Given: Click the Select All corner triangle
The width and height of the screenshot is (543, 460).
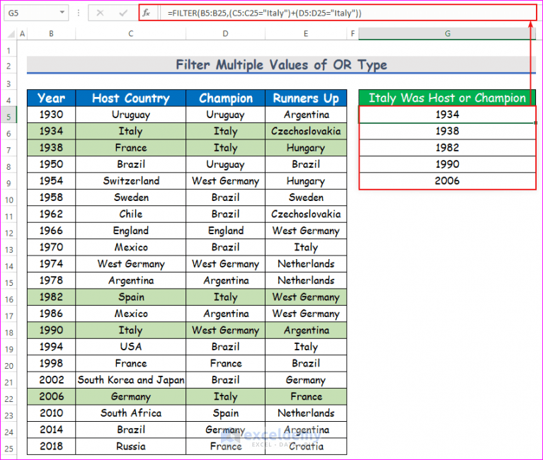Looking at the screenshot, I should (x=11, y=34).
